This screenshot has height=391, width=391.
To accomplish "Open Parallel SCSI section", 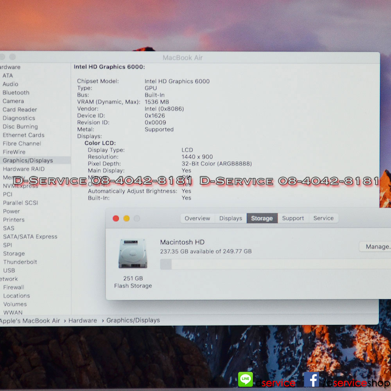I will (20, 203).
